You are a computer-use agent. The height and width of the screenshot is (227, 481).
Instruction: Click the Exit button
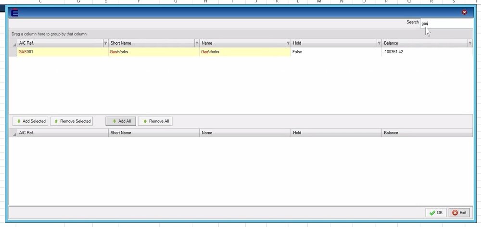(x=459, y=213)
